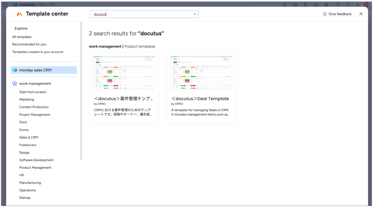This screenshot has height=208, width=374.
Task: Select Templates created in your account
Action: 38,52
